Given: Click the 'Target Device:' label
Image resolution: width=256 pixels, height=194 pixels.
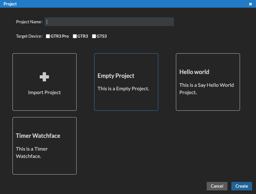Looking at the screenshot, I should [x=29, y=36].
